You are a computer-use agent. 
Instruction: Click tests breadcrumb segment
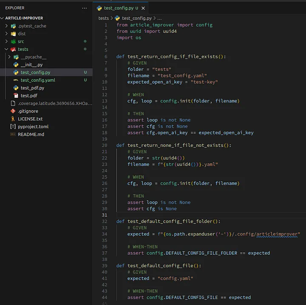pyautogui.click(x=103, y=18)
